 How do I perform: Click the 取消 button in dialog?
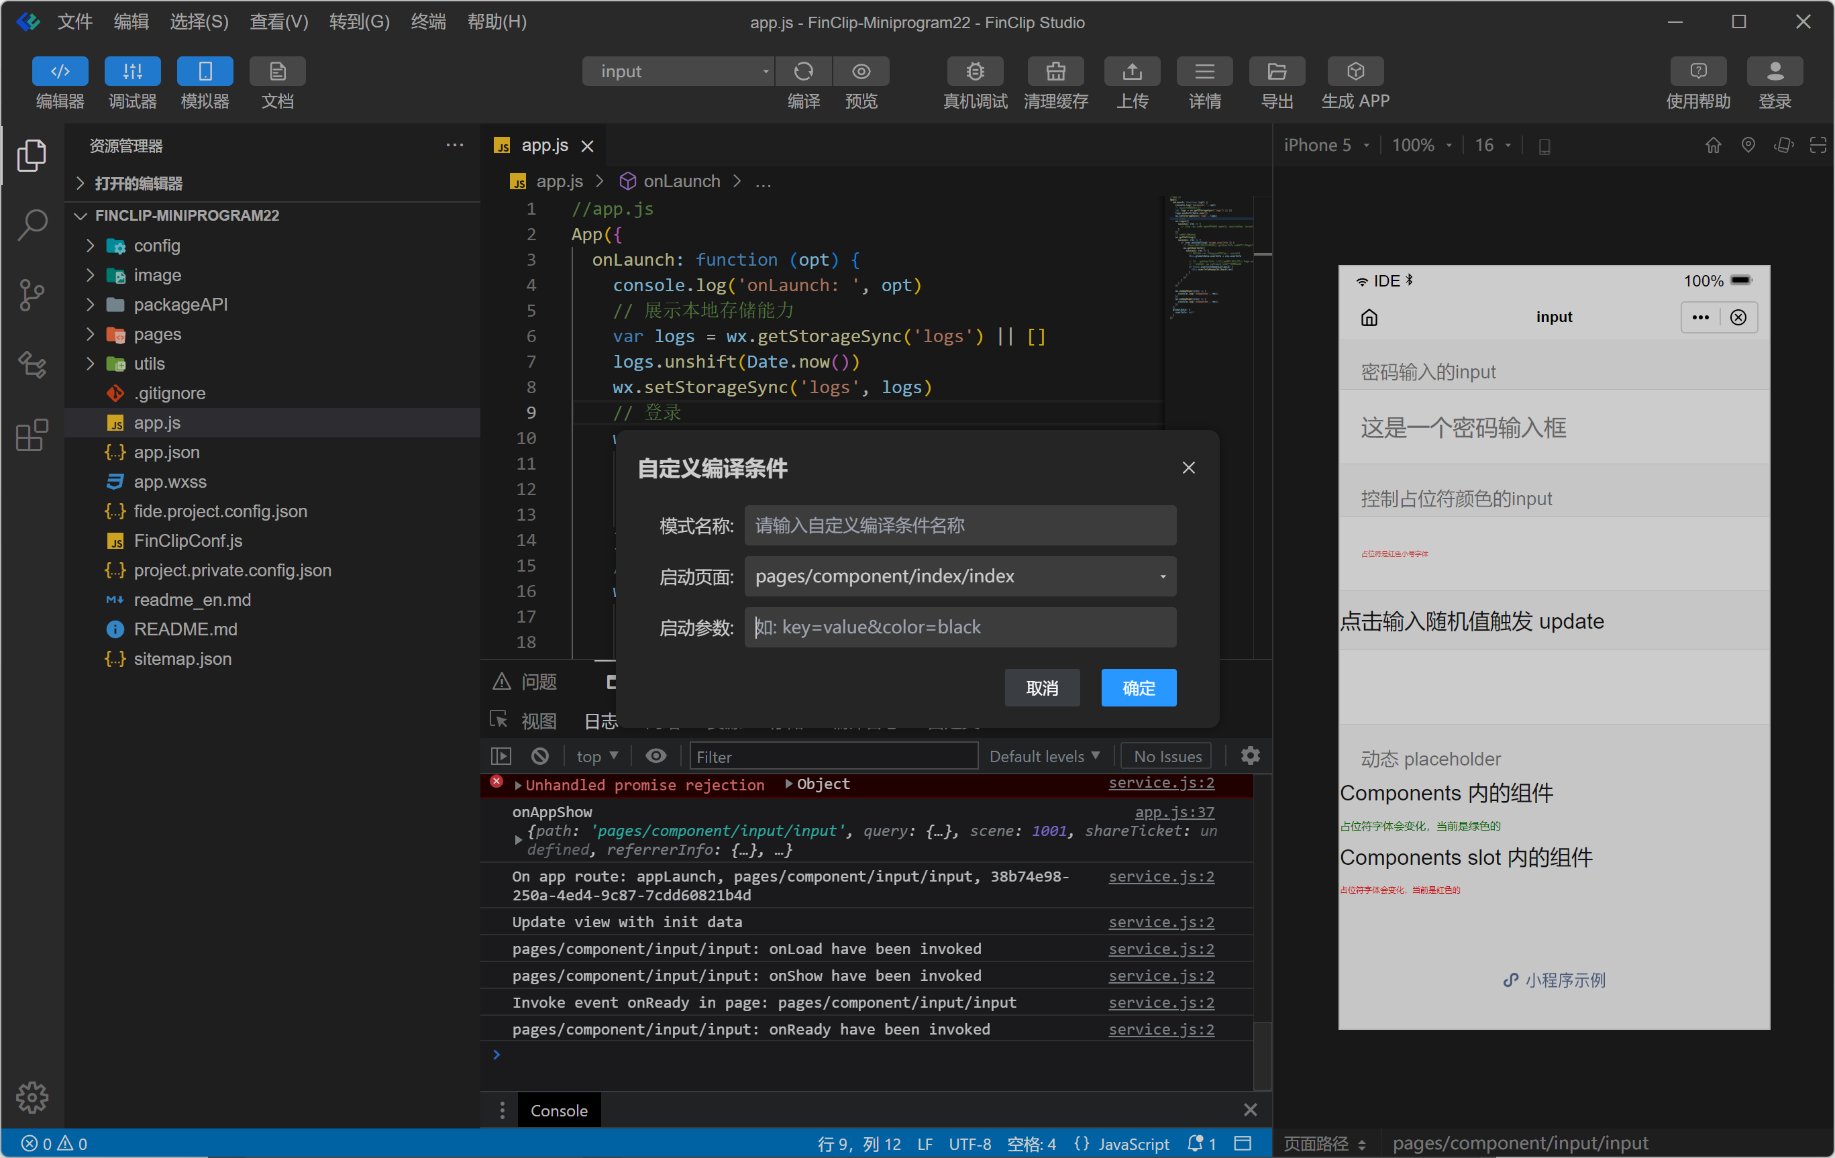click(1041, 688)
